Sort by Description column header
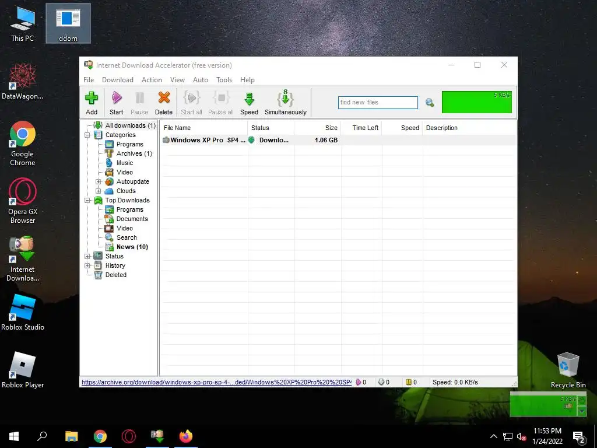The image size is (597, 448). (x=469, y=128)
